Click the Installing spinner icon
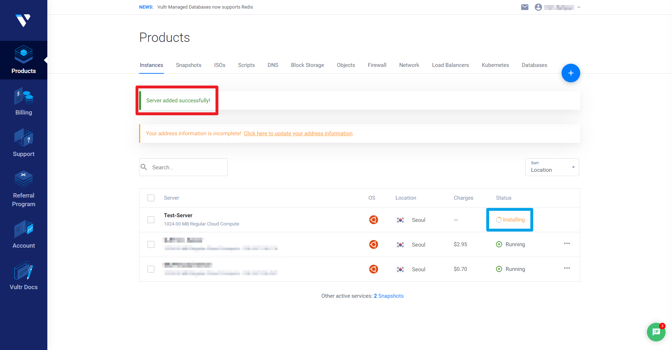Image resolution: width=672 pixels, height=350 pixels. (x=499, y=220)
